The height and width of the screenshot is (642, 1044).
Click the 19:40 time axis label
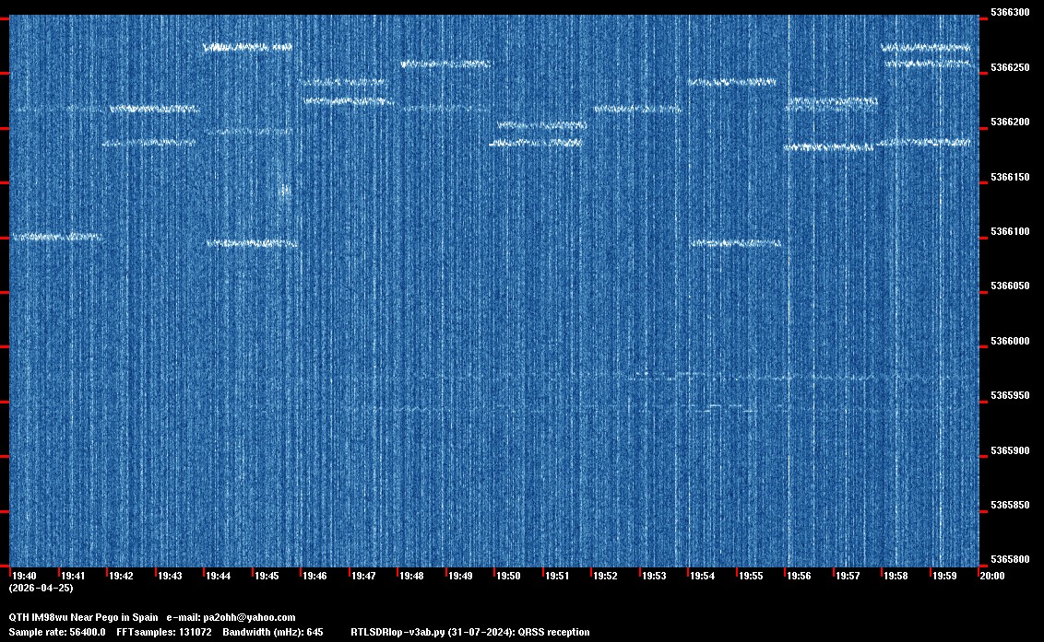[25, 576]
